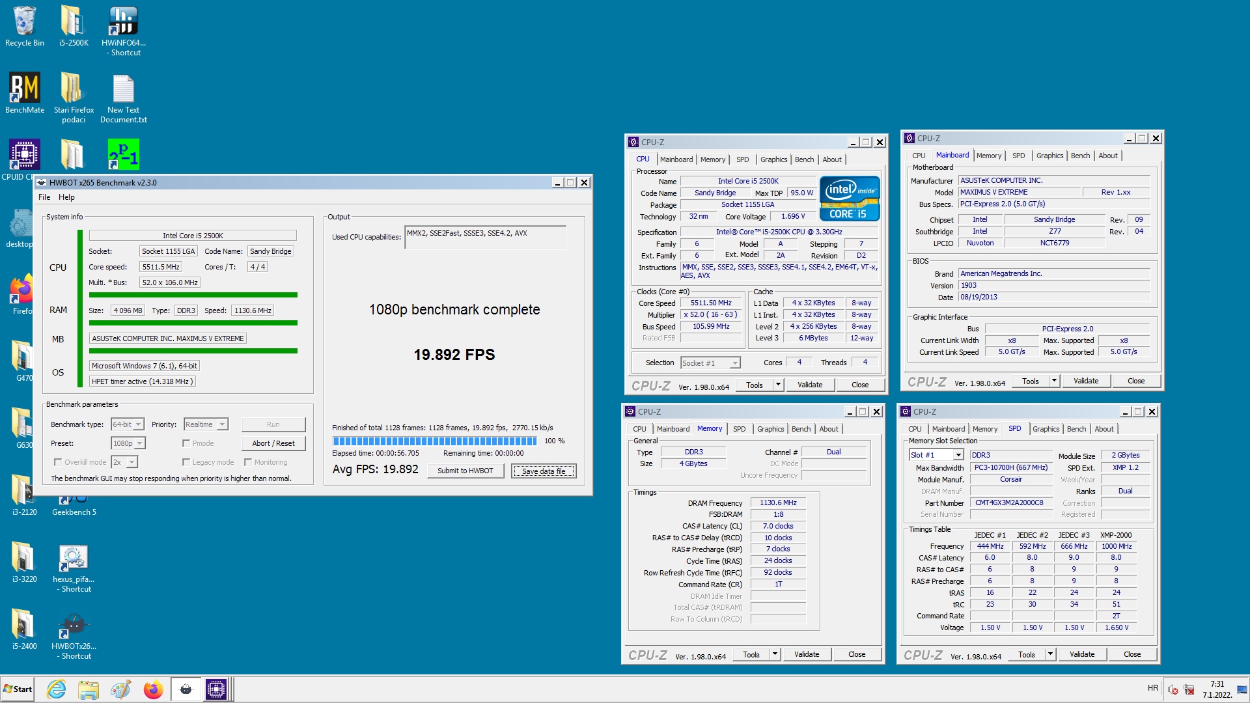Open the Help menu in HWBOT x265
This screenshot has height=703, width=1250.
coord(66,197)
